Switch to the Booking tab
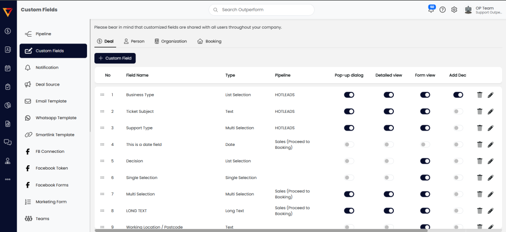 click(209, 42)
